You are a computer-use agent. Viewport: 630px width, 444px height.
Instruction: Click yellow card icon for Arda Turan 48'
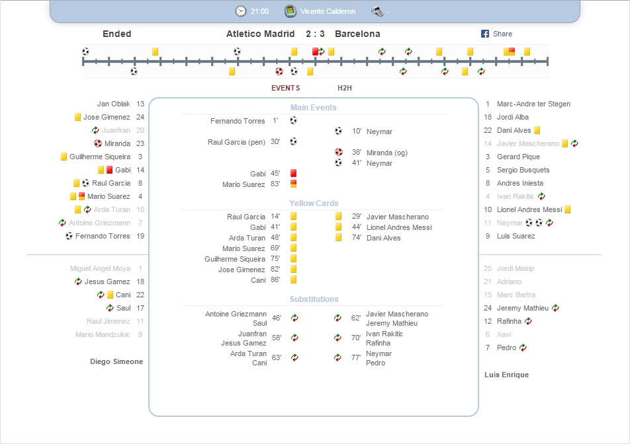click(293, 237)
